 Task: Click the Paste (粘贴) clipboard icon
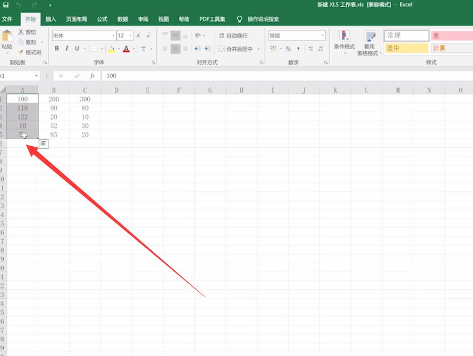coord(7,36)
